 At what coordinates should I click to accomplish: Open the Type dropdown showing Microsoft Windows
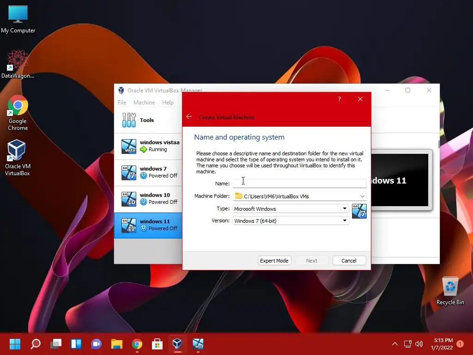pos(291,208)
